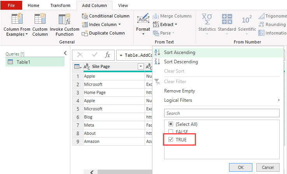
Task: Open Parse dropdown arrow
Action: tap(173, 33)
